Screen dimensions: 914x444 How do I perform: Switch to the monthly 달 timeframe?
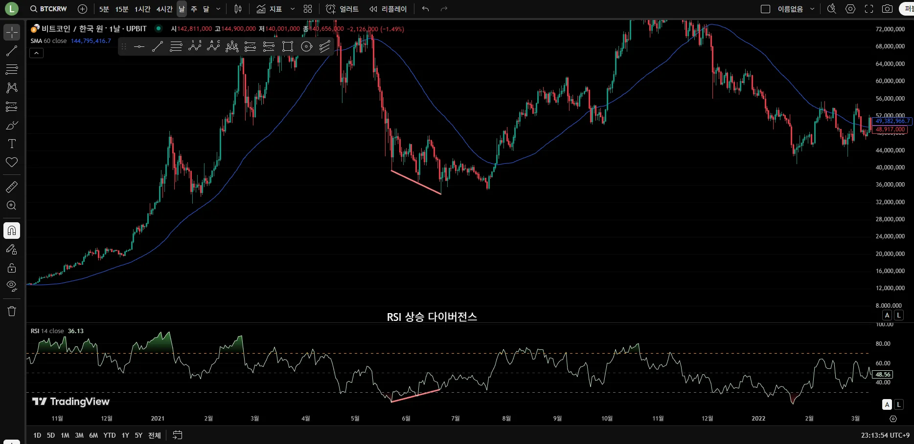tap(206, 9)
